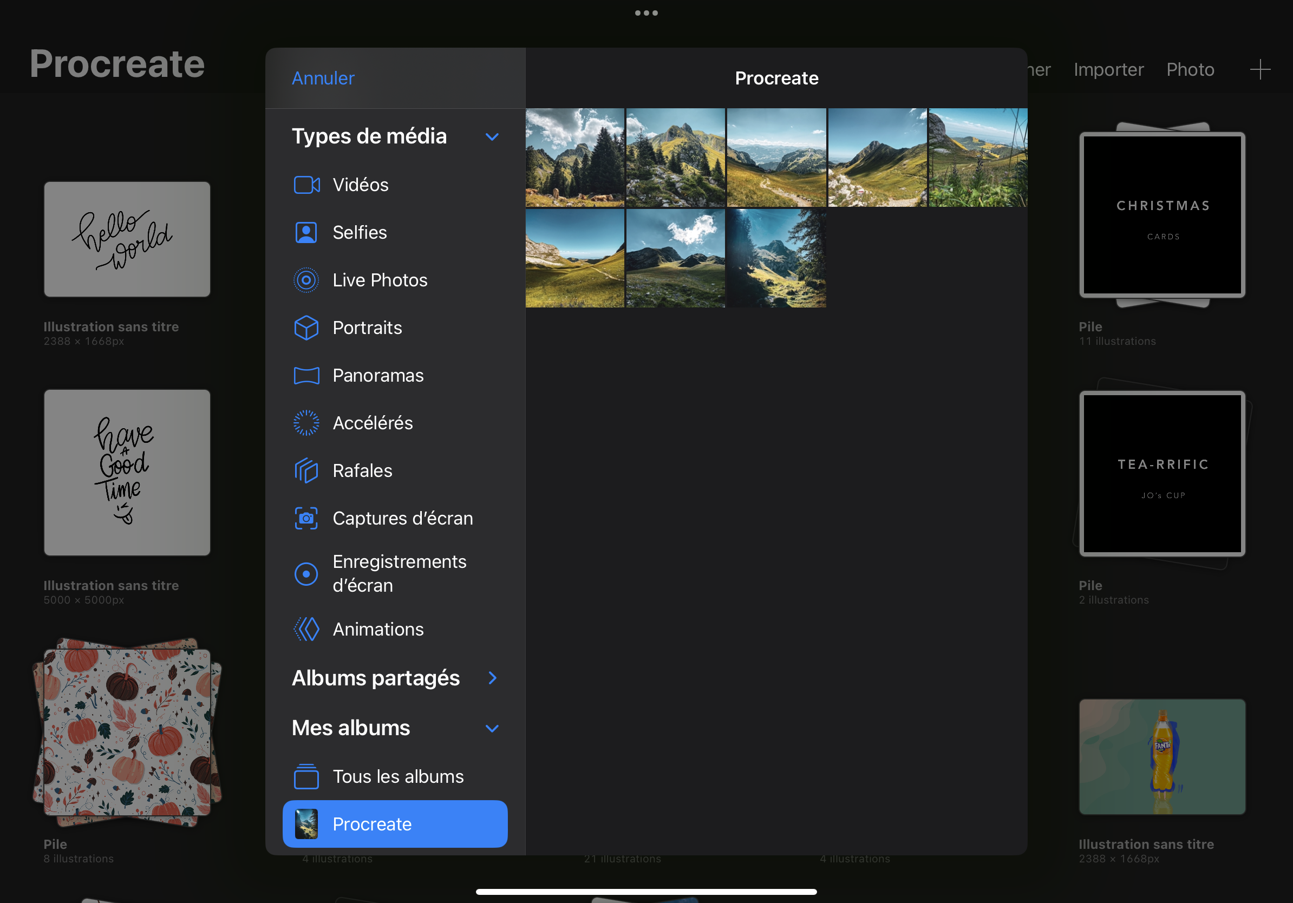Click the Animations diamond icon
Screen dimensions: 1293x903
[306, 629]
